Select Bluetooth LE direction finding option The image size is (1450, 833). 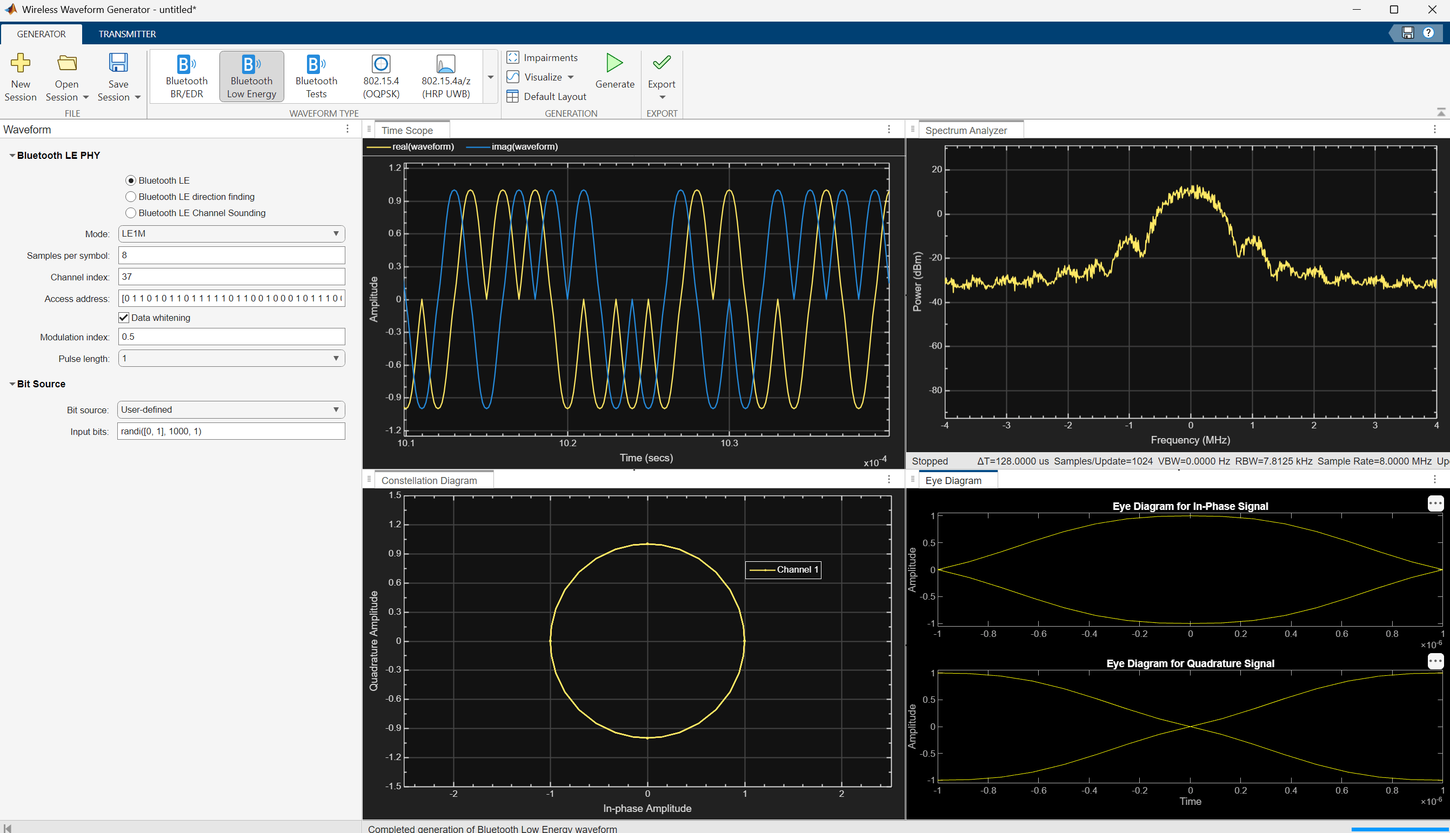(131, 197)
